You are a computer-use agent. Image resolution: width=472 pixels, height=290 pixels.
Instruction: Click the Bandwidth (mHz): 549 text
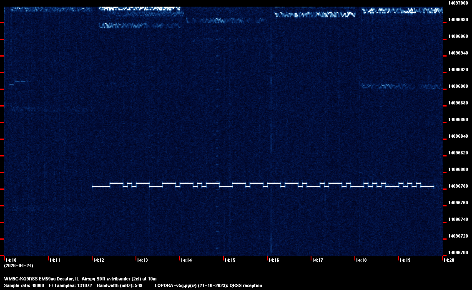[120, 285]
